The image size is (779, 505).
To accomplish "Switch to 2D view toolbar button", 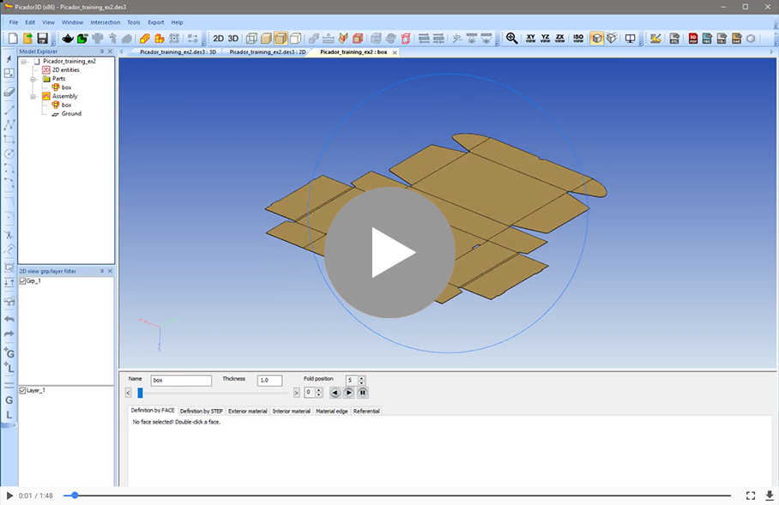I will 219,39.
